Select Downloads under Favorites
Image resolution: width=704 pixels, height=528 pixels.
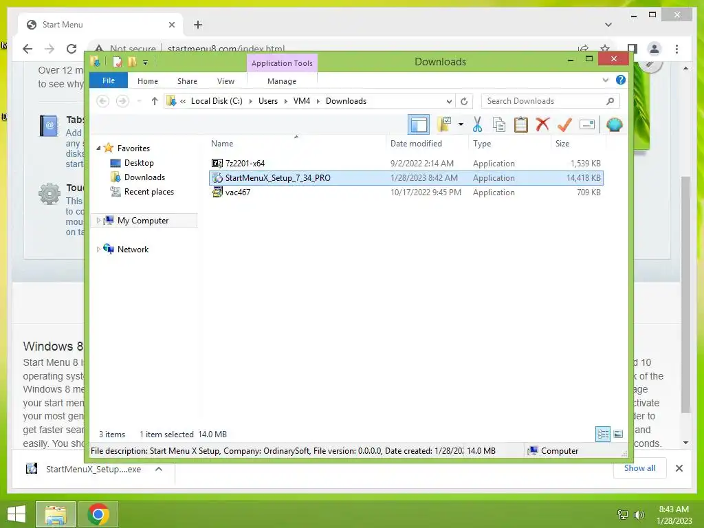point(144,177)
